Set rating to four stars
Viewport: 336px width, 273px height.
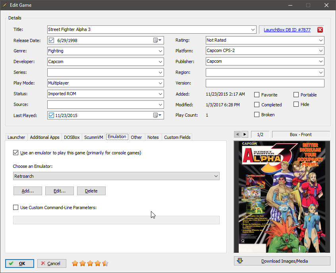98,263
